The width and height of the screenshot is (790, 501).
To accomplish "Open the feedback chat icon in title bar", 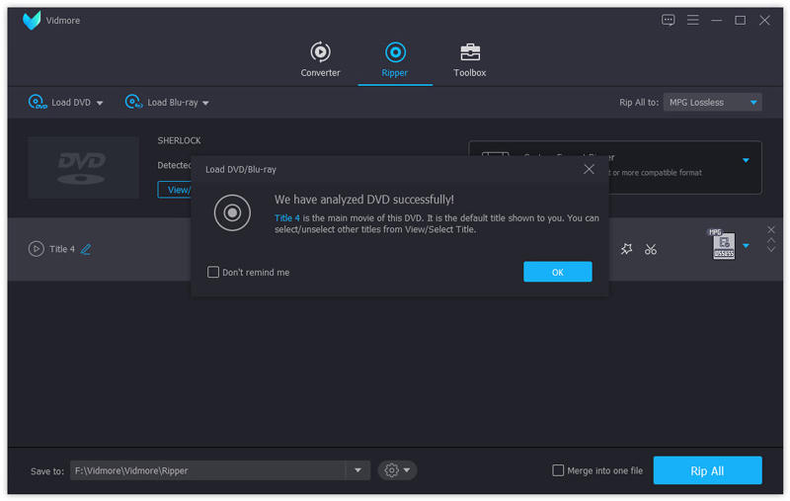I will [x=669, y=20].
